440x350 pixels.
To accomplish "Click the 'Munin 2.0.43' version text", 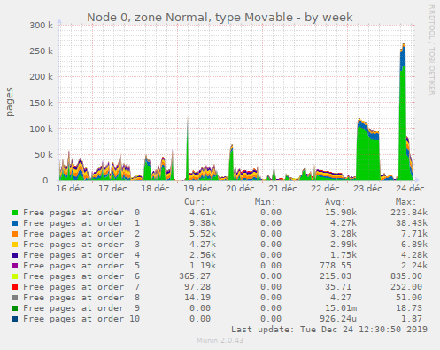I will tap(220, 340).
